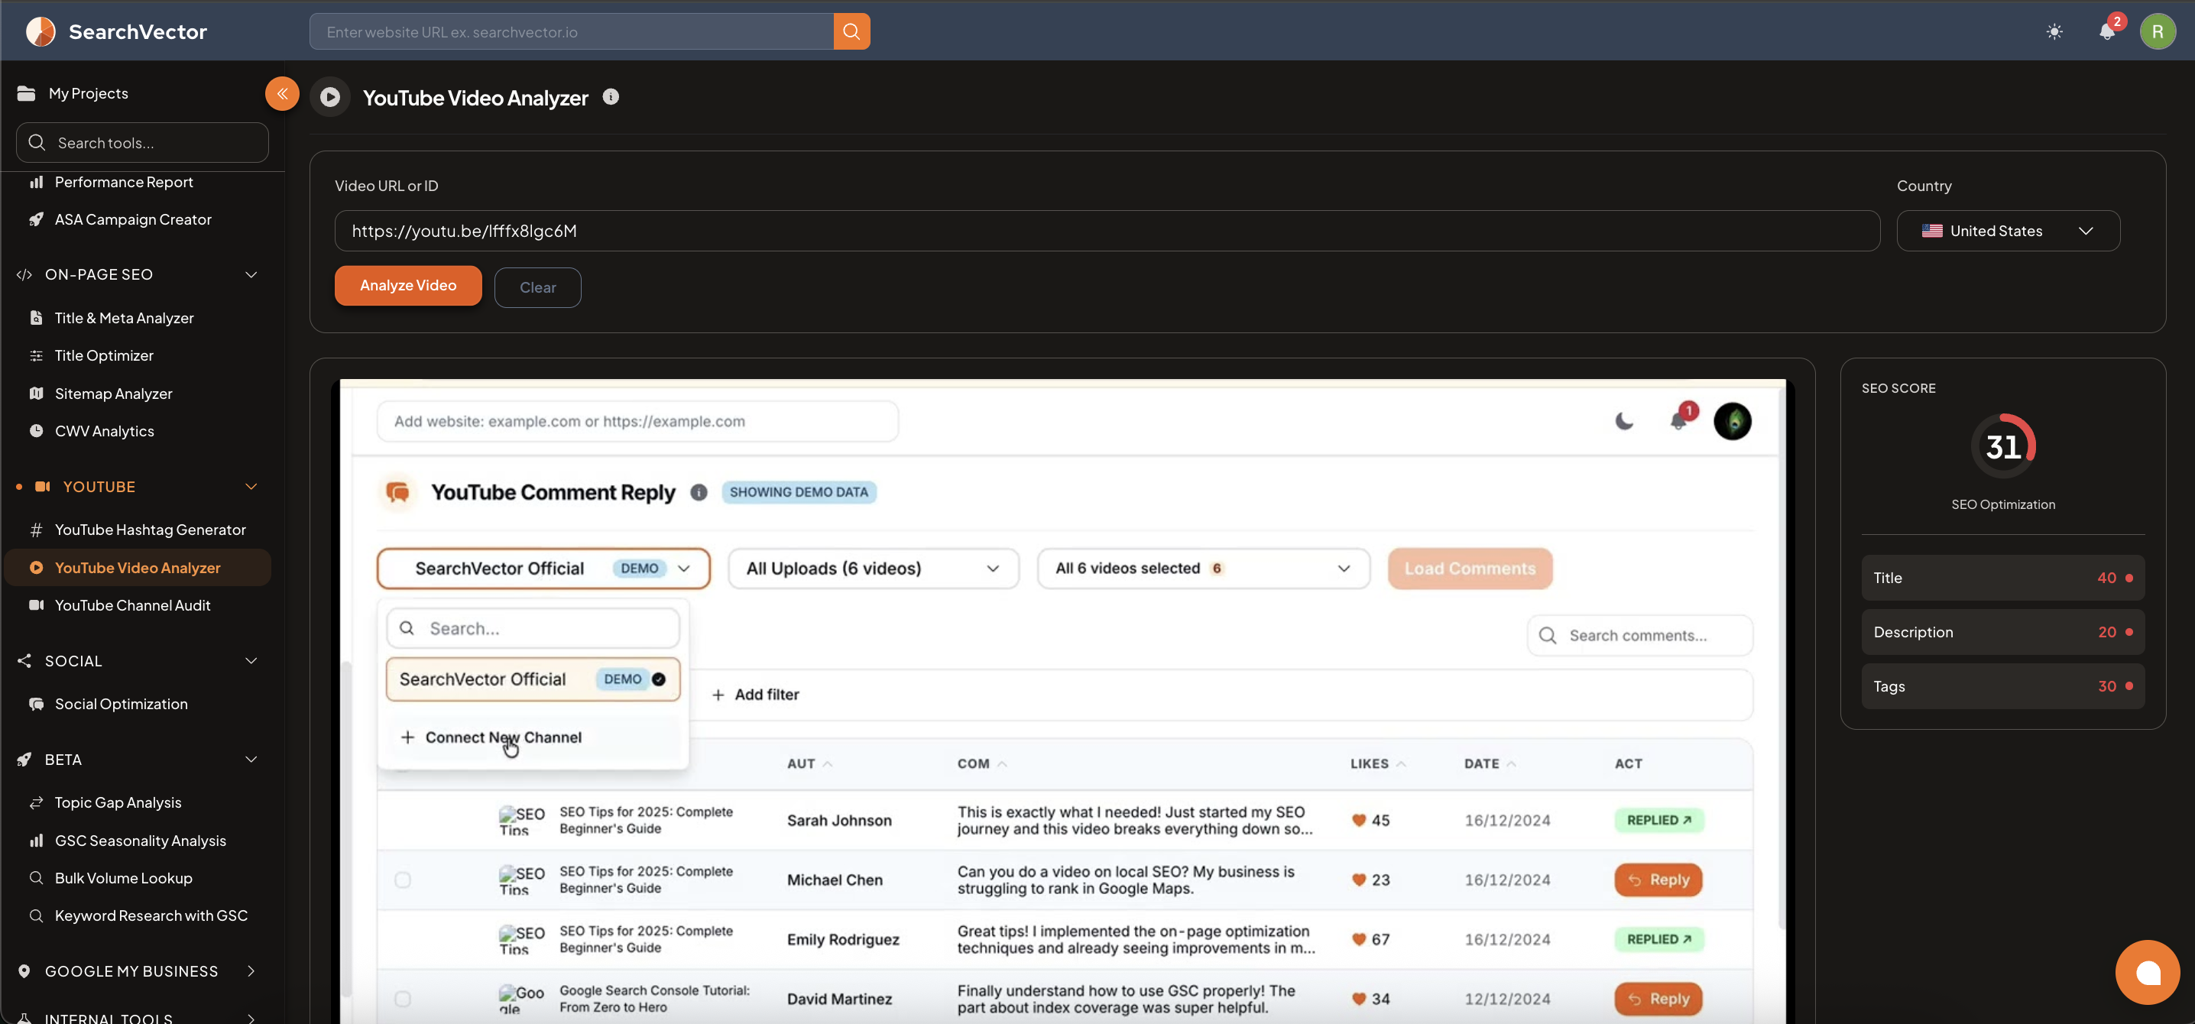
Task: Click the Topic Gap Analysis arrows icon
Action: point(37,802)
